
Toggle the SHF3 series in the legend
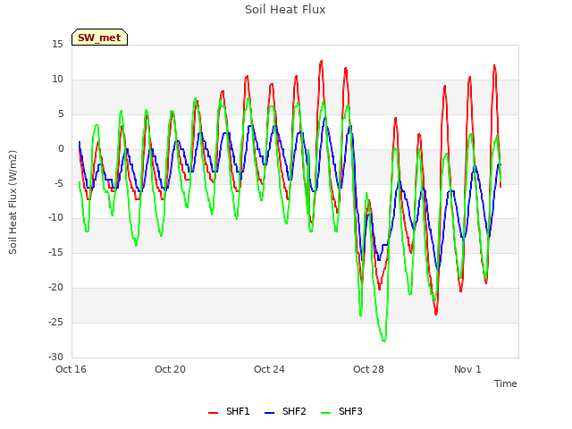click(341, 411)
